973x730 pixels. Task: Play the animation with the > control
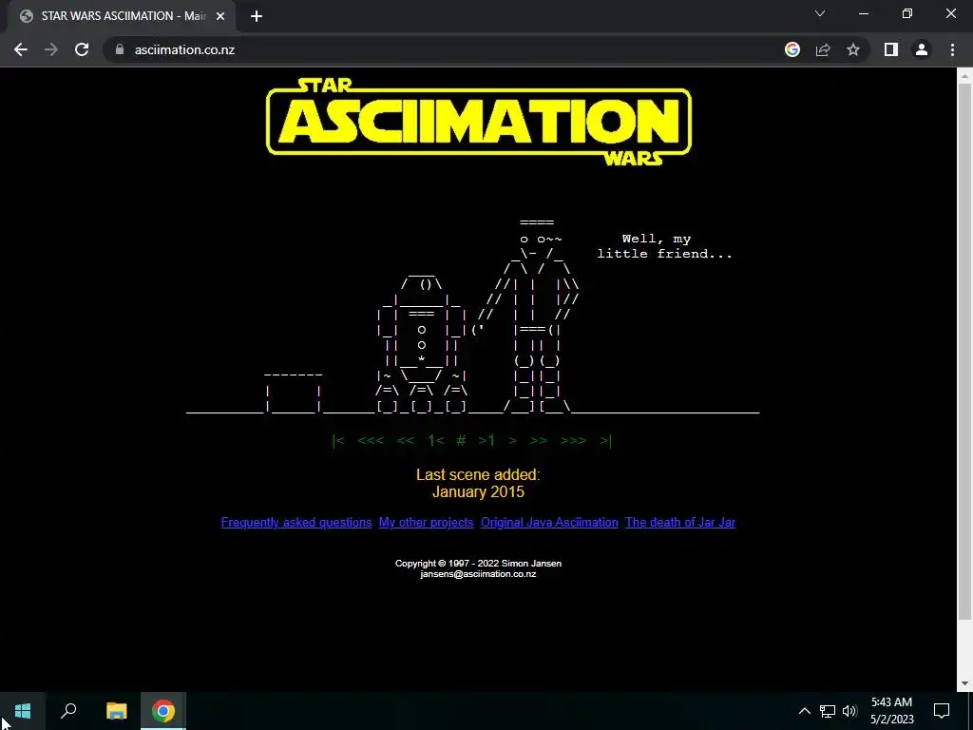pyautogui.click(x=512, y=441)
